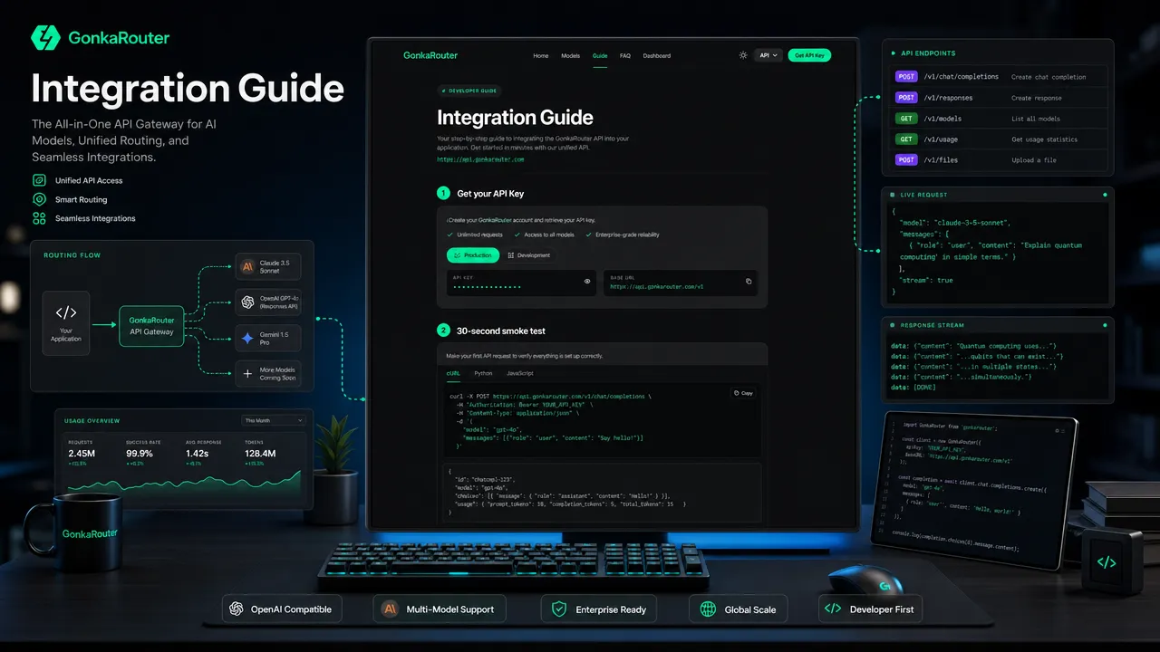Select the Development environment toggle
Screen dimensions: 1160x652
coord(529,255)
